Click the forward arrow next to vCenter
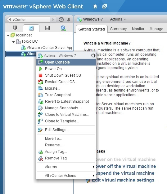Image resolution: width=167 pixels, height=194 pixels. coord(53,19)
